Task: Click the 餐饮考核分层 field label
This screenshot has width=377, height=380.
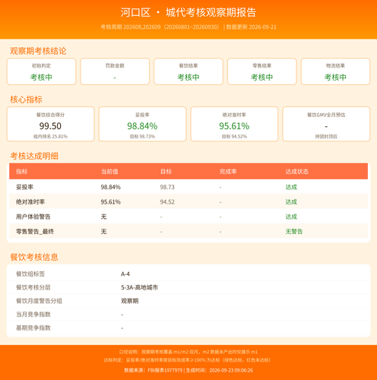Action: pyautogui.click(x=33, y=287)
